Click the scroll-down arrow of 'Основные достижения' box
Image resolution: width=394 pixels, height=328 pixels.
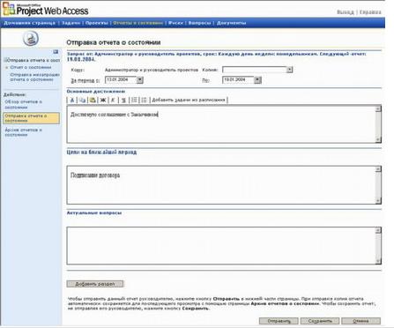tap(378, 139)
